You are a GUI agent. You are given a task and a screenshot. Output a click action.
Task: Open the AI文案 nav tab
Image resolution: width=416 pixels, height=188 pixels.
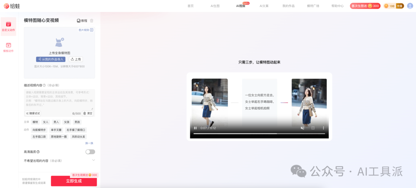pos(264,6)
